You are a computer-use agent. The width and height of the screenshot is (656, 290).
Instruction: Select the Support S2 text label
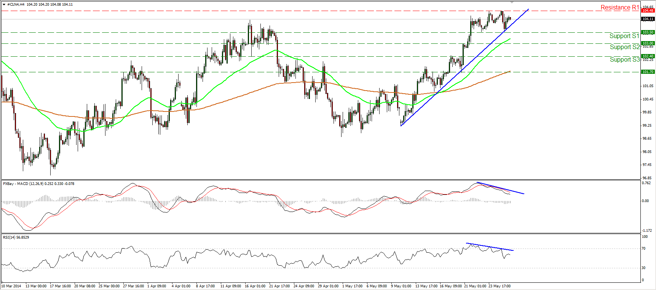click(625, 47)
